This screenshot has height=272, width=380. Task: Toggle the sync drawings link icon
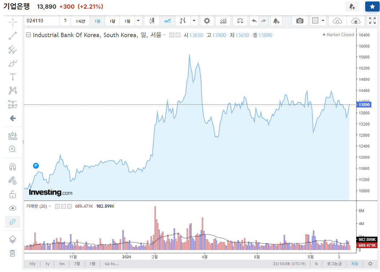coord(13,221)
